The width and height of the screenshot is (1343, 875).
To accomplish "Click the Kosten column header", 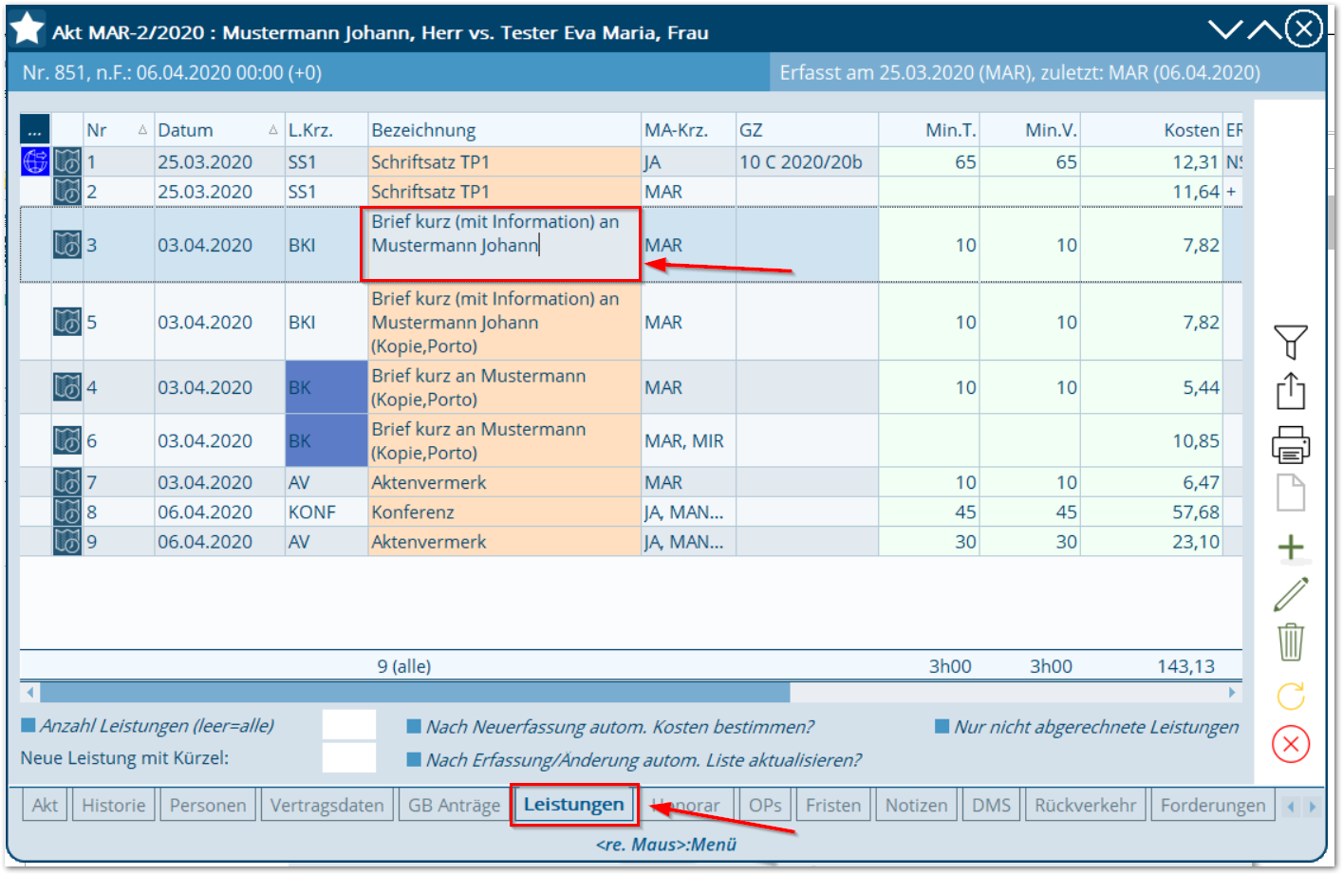I will pos(1151,130).
